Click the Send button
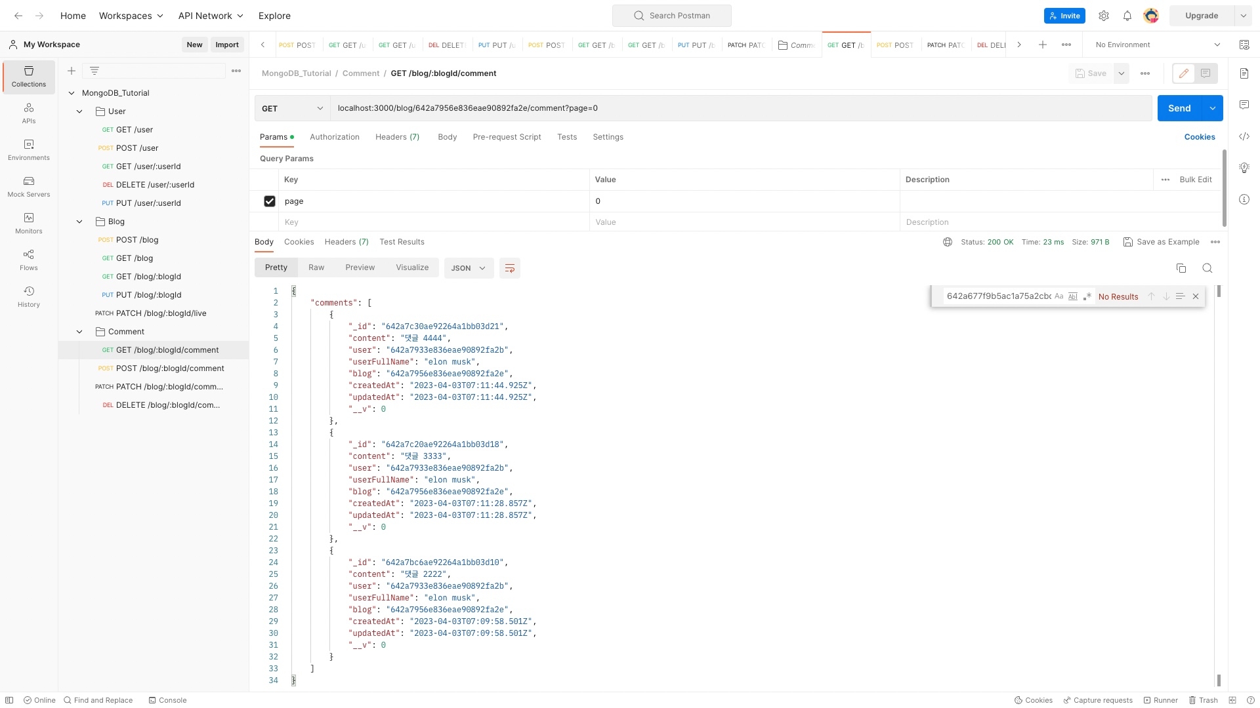 (1179, 108)
